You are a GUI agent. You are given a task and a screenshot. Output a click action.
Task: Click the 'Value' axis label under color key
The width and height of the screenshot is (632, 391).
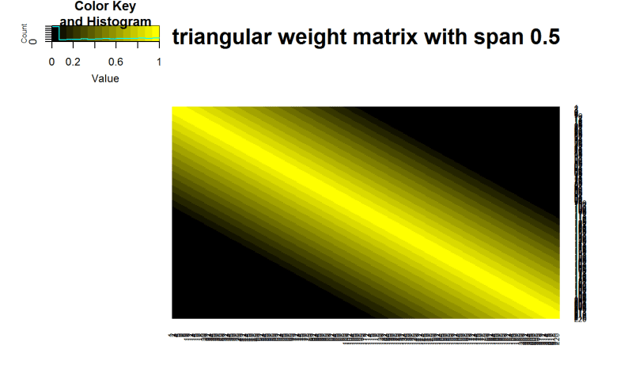coord(105,78)
